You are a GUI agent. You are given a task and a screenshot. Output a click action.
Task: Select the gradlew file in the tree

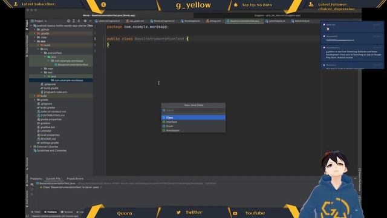point(44,124)
